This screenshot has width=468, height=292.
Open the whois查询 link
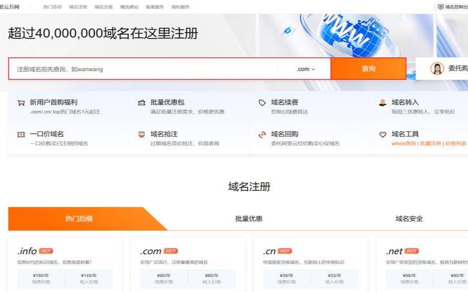click(x=404, y=143)
